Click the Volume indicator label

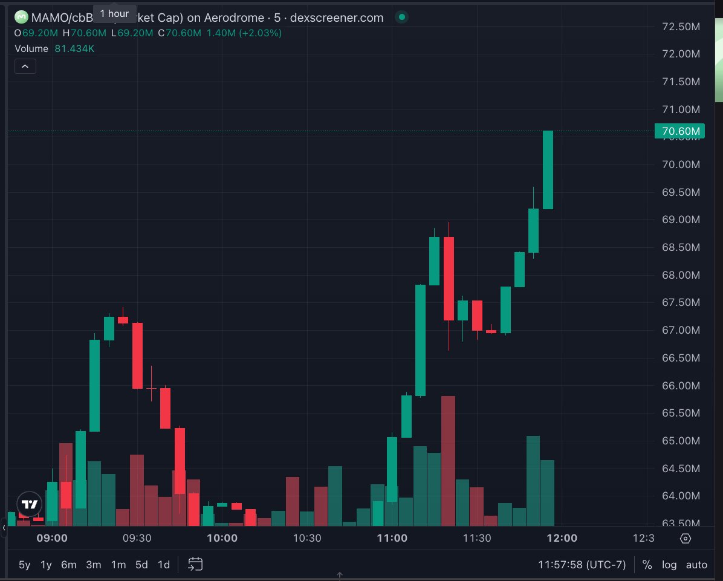pos(31,48)
